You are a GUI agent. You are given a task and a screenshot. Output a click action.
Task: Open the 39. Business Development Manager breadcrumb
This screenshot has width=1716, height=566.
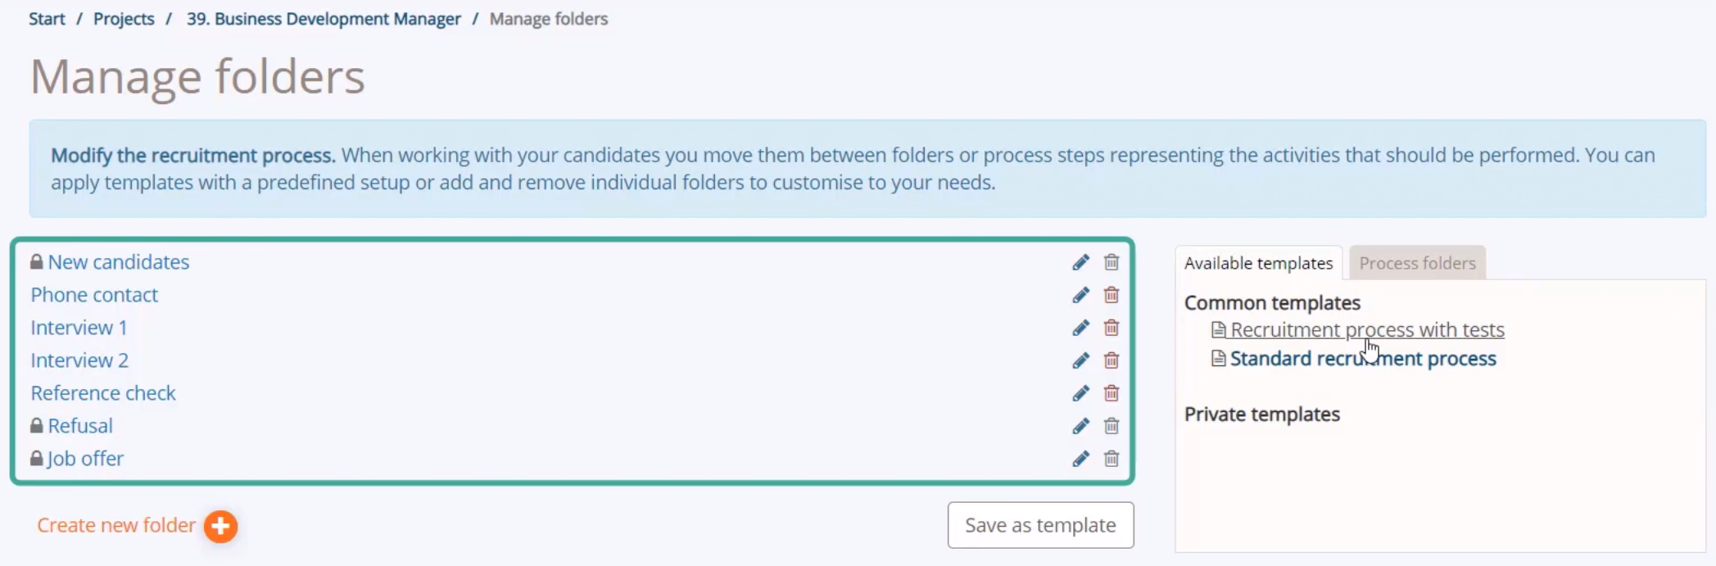(x=324, y=19)
